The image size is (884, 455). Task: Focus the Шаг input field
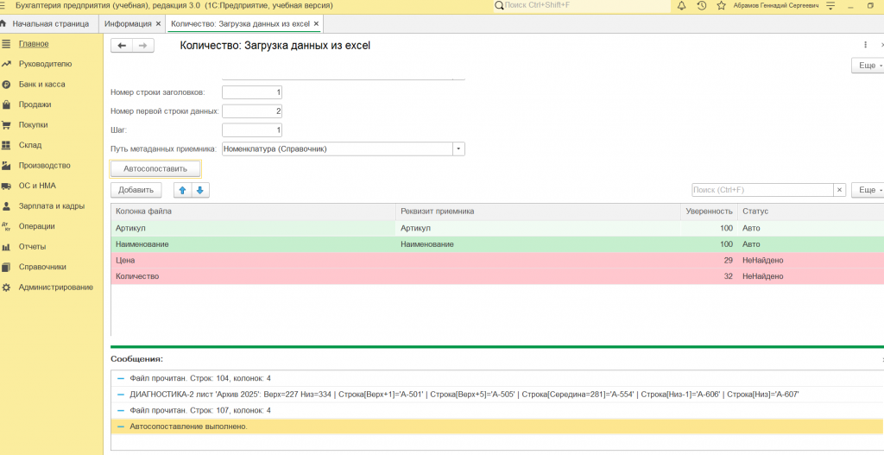pyautogui.click(x=252, y=130)
